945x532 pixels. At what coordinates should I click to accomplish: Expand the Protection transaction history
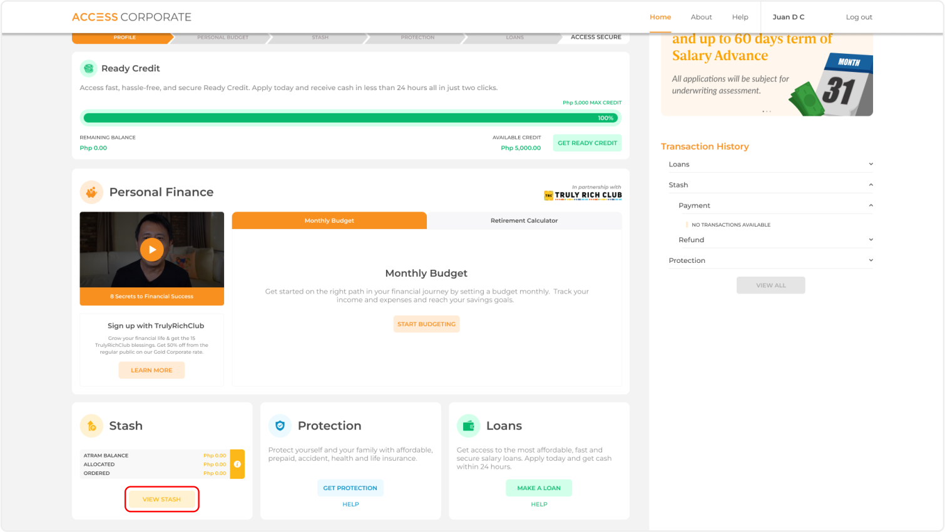(770, 260)
